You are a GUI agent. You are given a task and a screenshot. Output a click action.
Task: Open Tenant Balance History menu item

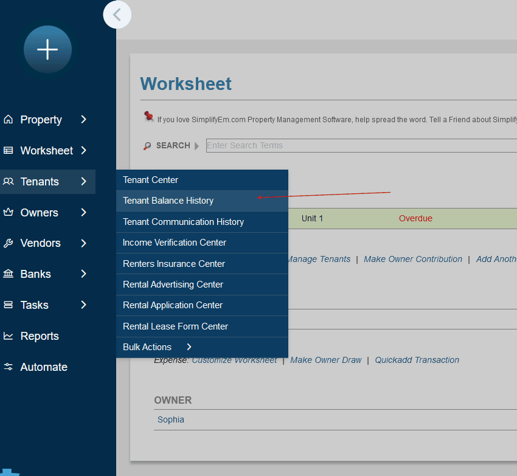click(168, 201)
